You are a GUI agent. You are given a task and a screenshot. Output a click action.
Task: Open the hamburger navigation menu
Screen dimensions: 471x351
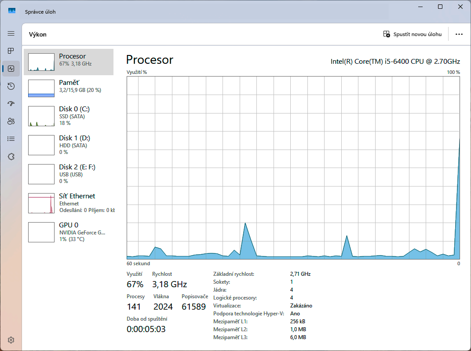pos(11,34)
